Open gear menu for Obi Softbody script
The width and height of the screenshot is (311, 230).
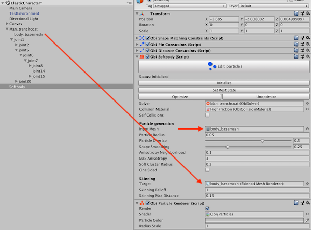tap(308, 56)
